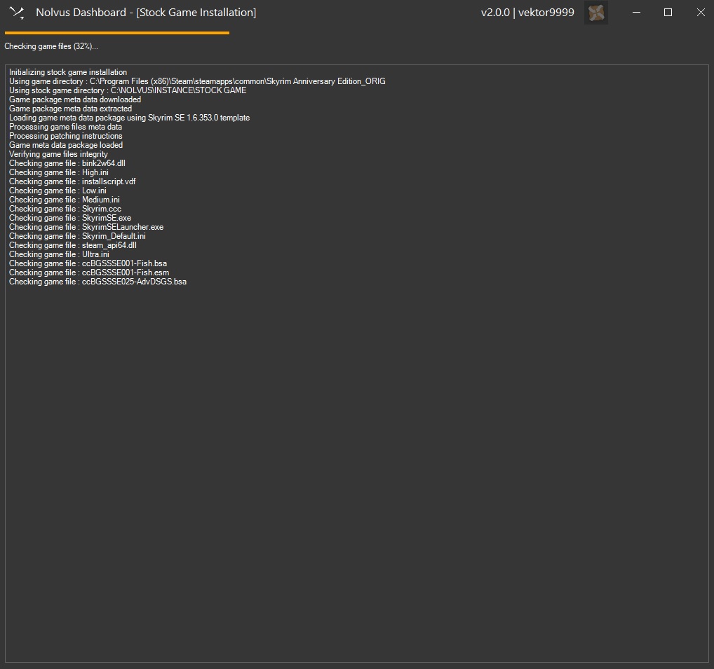This screenshot has height=669, width=714.
Task: Click the 'Skyrim.ccc' log entry
Action: (x=65, y=209)
